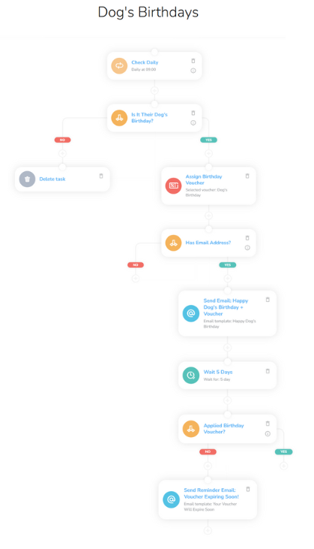The height and width of the screenshot is (549, 314).
Task: Click the Wait 5 Days clock icon
Action: (191, 376)
